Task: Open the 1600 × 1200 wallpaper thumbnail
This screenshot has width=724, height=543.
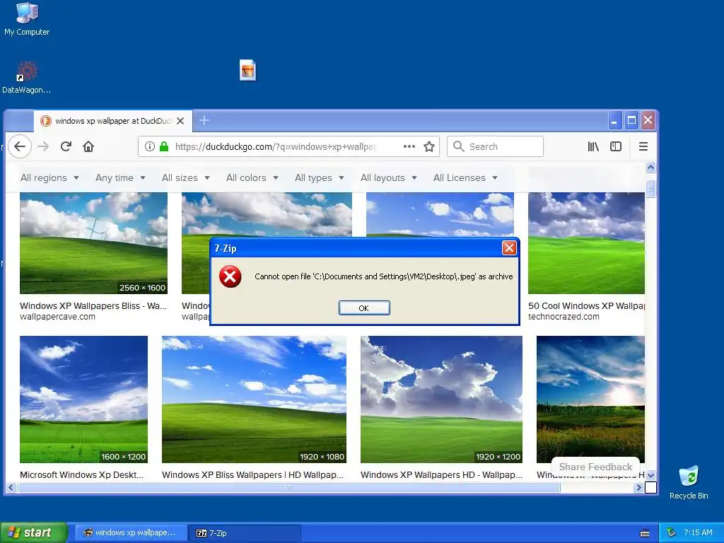Action: pos(83,399)
